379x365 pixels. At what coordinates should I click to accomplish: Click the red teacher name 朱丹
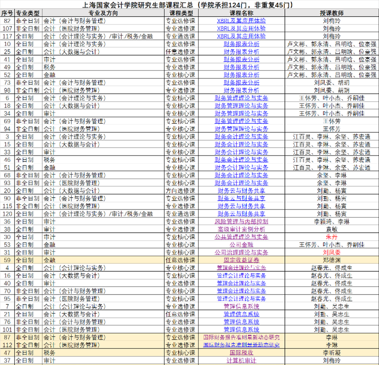pyautogui.click(x=331, y=237)
